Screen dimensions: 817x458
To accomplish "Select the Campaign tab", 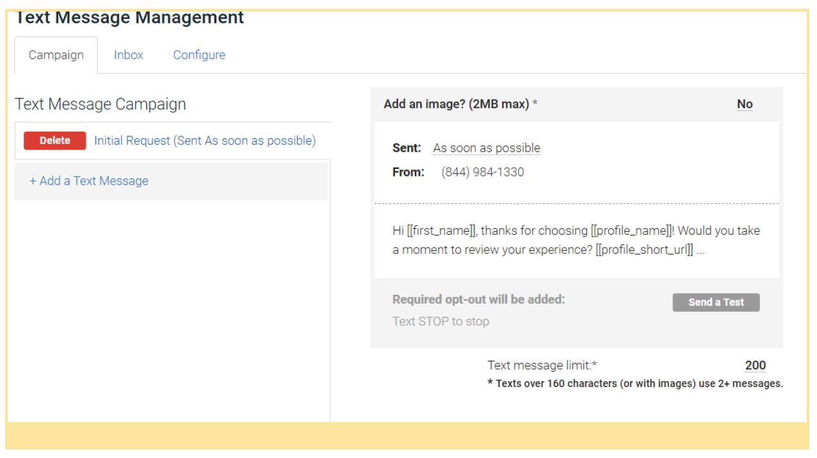I will tap(56, 55).
